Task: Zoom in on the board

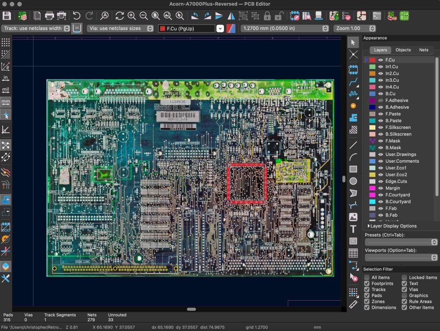Action: [132, 16]
